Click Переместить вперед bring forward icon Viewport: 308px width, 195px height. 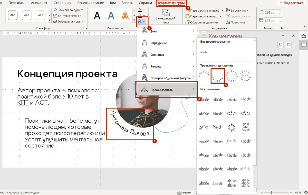[x=188, y=10]
